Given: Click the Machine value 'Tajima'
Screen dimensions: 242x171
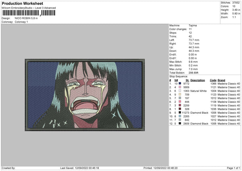Looking at the screenshot, I should pyautogui.click(x=193, y=25).
